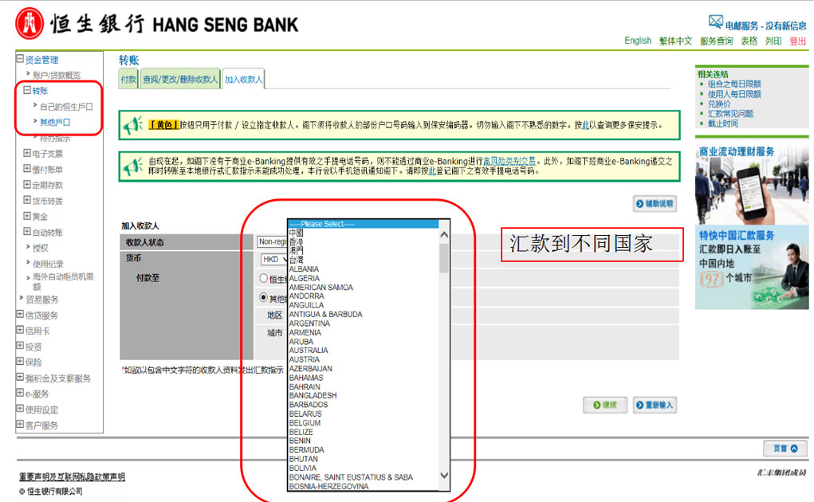Choose AUSTRALIA from the country list
Image resolution: width=814 pixels, height=502 pixels.
click(309, 351)
